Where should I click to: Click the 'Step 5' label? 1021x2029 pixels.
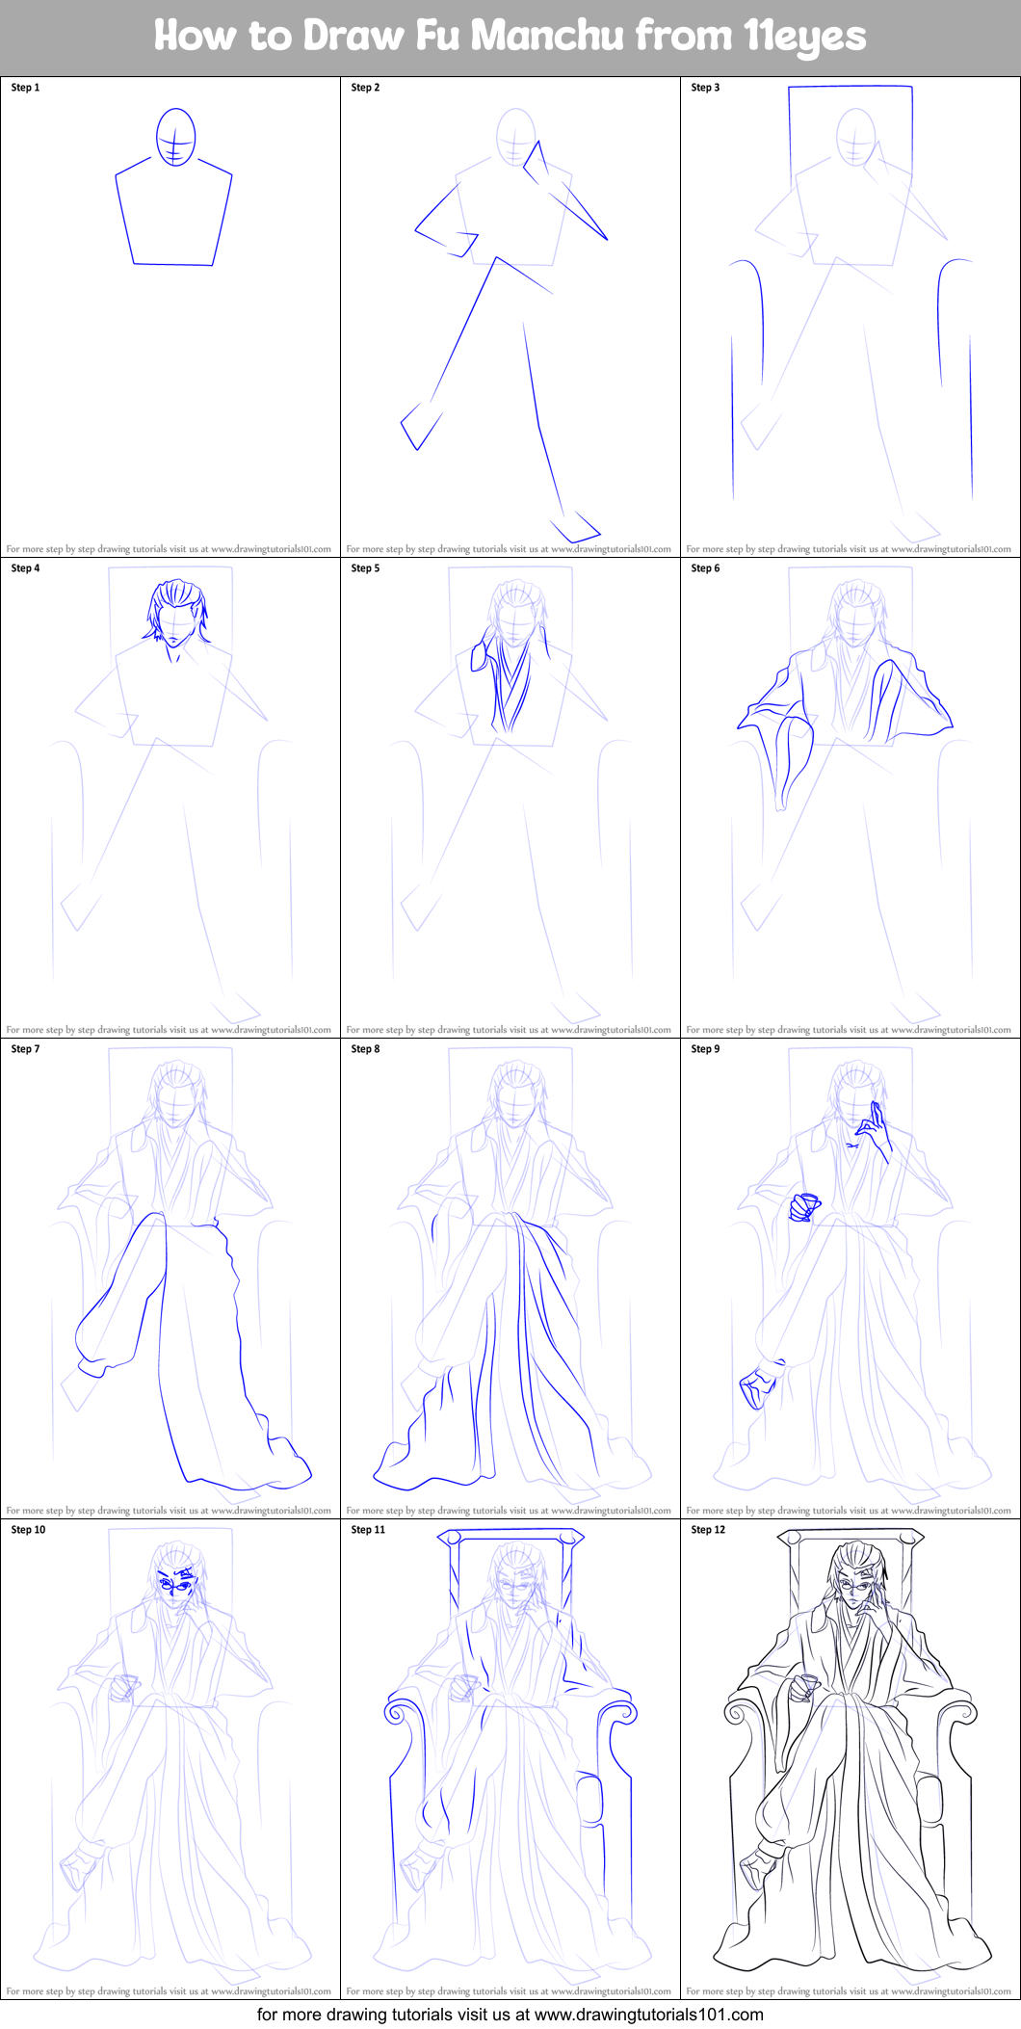(x=365, y=568)
